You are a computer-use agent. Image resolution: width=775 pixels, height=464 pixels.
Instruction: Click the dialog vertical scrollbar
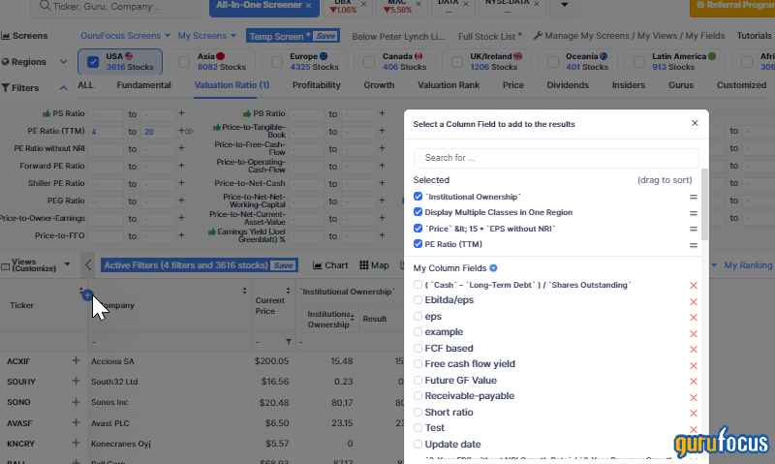pyautogui.click(x=705, y=204)
